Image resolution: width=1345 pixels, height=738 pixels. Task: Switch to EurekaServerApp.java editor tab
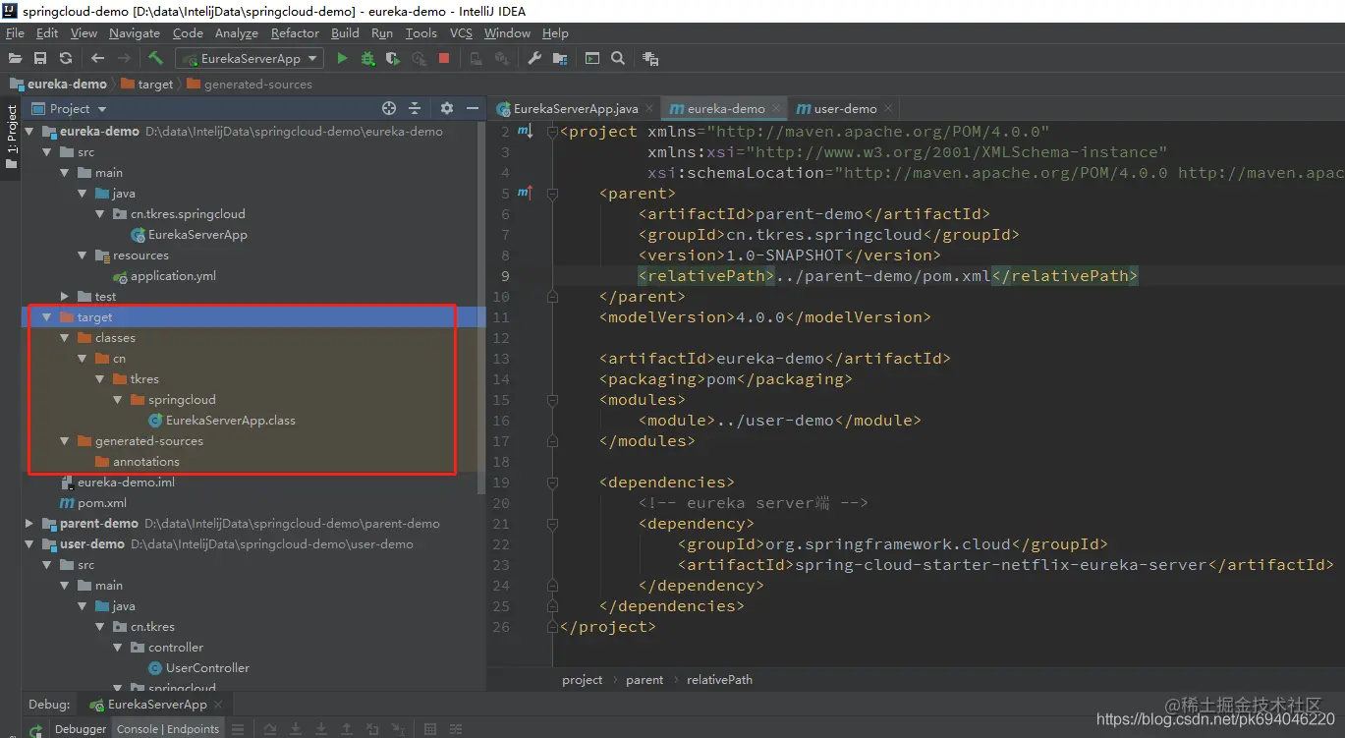click(x=576, y=108)
